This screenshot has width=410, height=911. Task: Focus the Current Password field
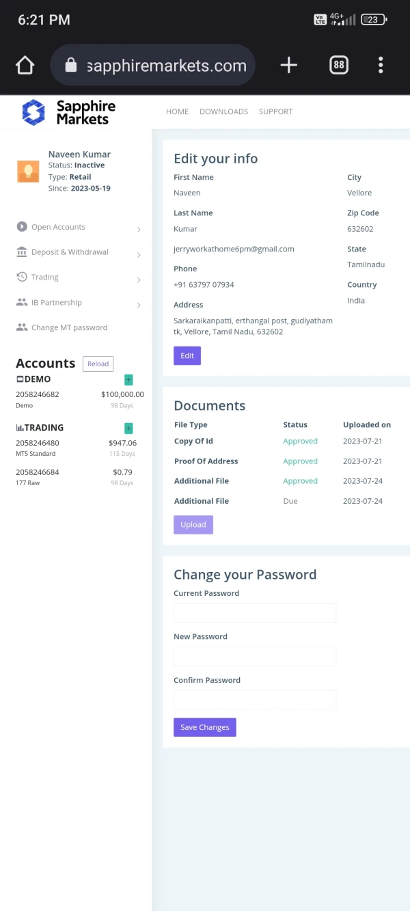(x=255, y=612)
